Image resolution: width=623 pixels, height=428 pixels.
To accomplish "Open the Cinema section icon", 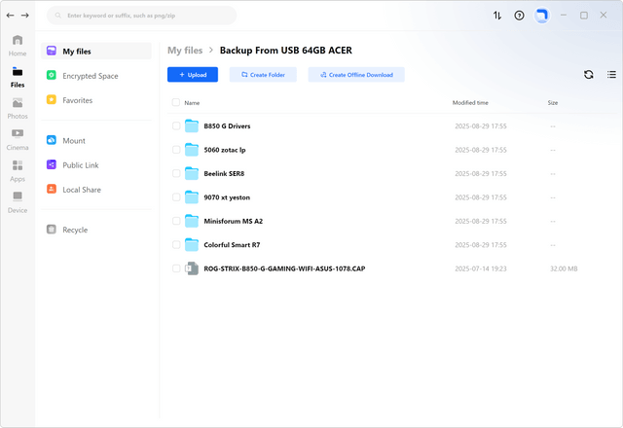I will click(x=18, y=133).
